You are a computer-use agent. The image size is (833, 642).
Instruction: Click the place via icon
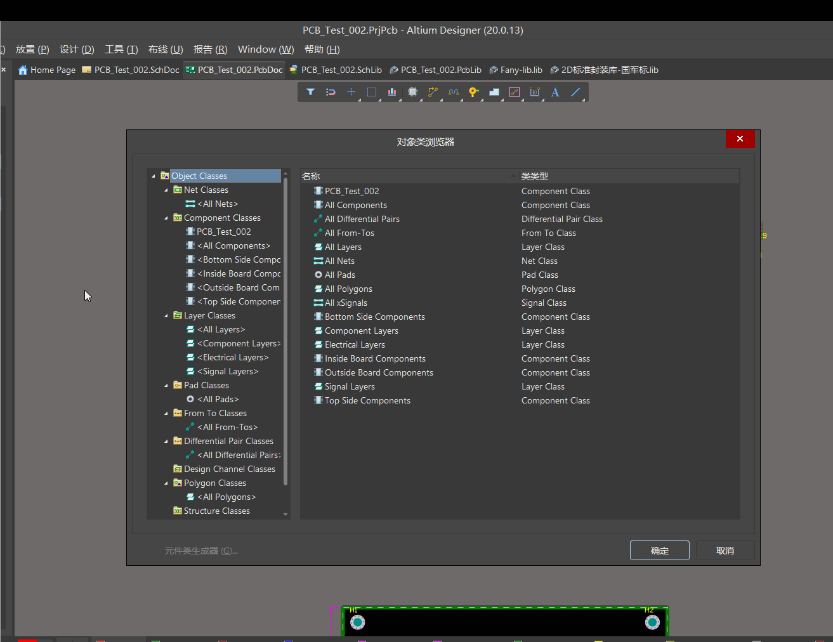[473, 92]
